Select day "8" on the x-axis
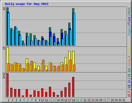The height and width of the screenshot is (103, 132). click(x=36, y=100)
